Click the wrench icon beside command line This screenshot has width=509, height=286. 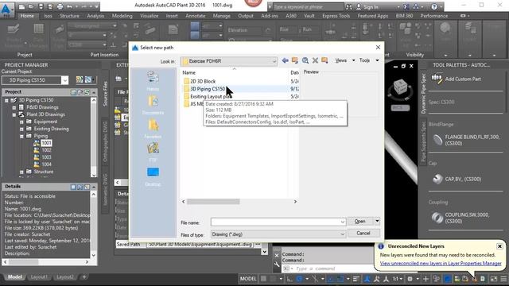tap(277, 265)
